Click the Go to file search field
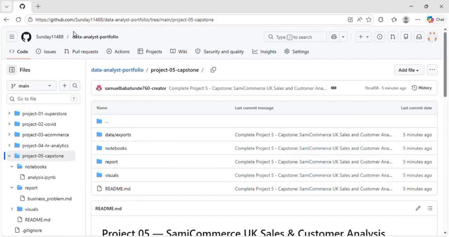The image size is (449, 237). pos(43,99)
